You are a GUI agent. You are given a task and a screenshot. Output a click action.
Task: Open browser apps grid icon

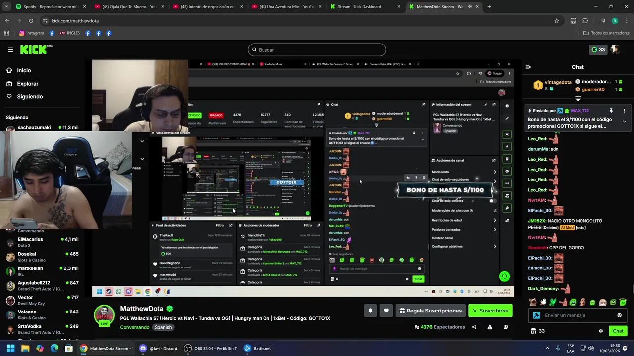coord(6,33)
